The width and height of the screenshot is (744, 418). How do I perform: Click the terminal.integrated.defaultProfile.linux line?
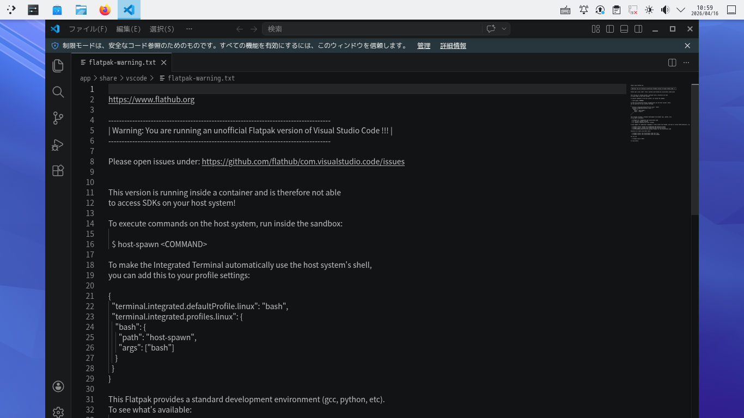click(x=200, y=306)
